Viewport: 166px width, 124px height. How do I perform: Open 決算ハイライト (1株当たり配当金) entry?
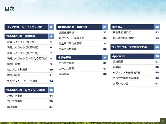click(x=30, y=59)
